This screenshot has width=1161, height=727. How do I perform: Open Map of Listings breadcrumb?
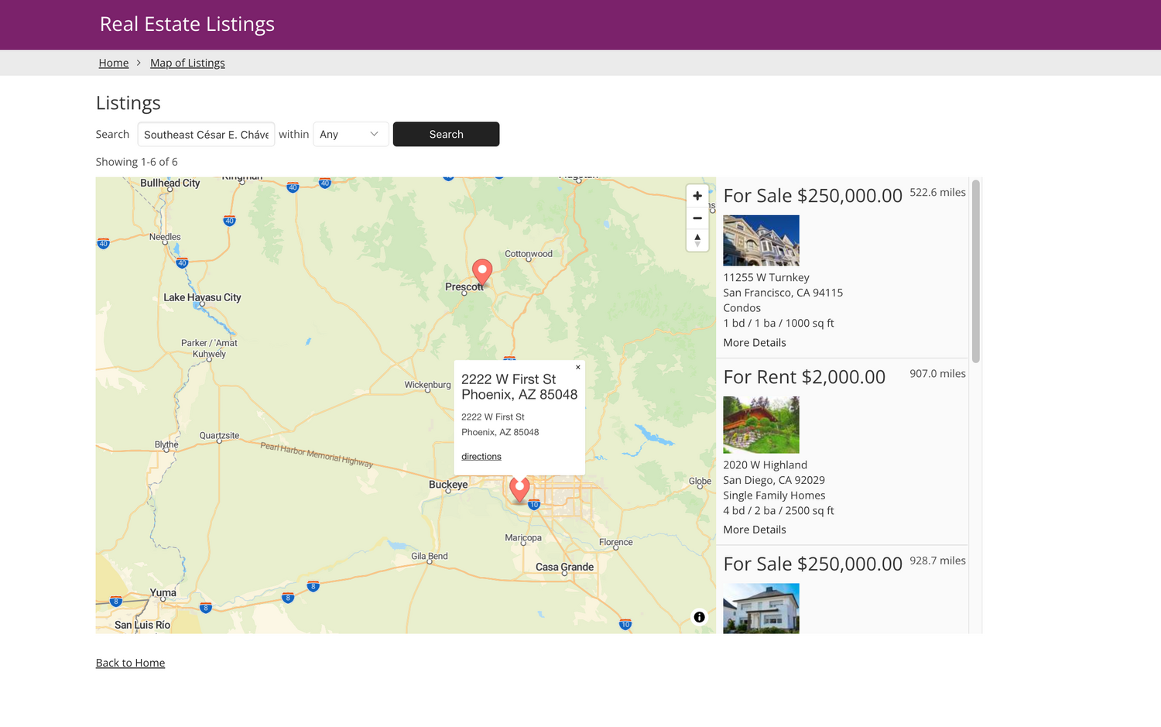pos(187,63)
